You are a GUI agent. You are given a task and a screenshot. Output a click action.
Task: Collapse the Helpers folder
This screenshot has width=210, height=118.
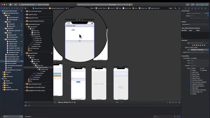(x=4, y=33)
